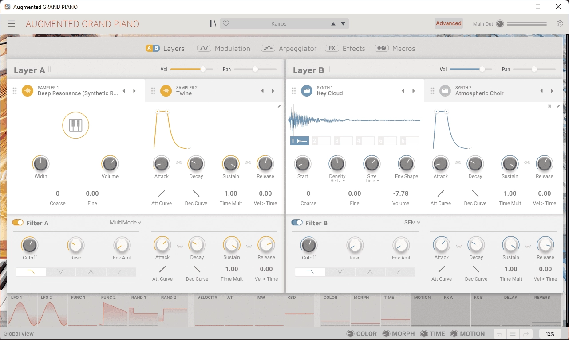
Task: Click the Sampler 1 engine icon
Action: point(28,91)
